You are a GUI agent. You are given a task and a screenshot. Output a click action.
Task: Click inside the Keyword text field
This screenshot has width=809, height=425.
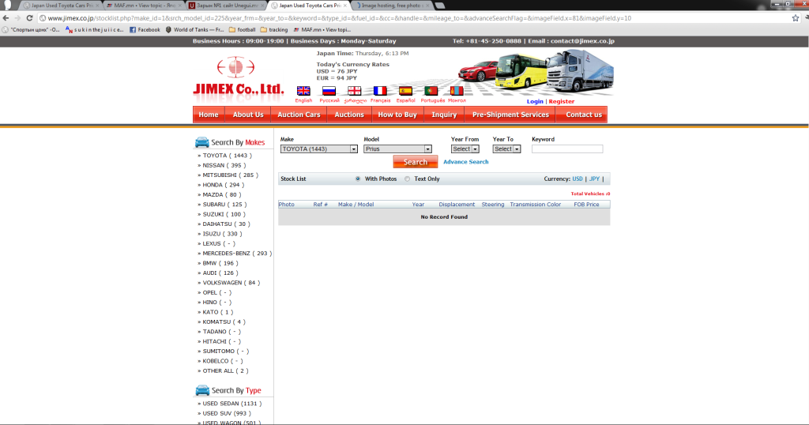[x=566, y=149]
